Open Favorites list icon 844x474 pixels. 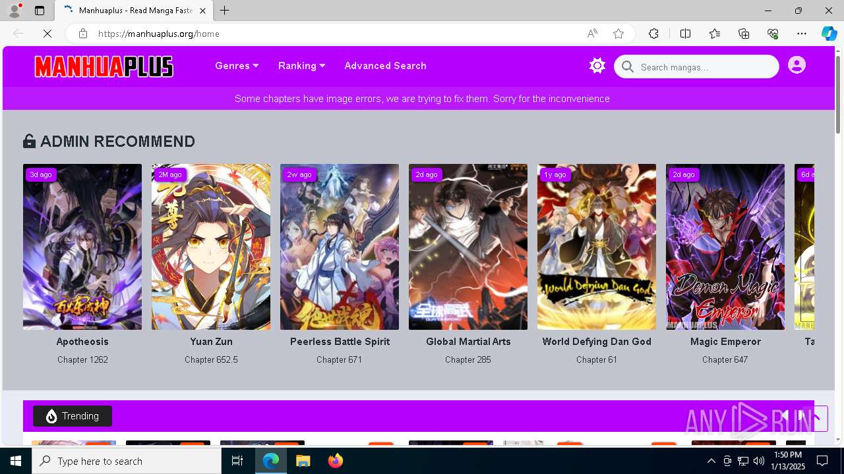point(715,34)
